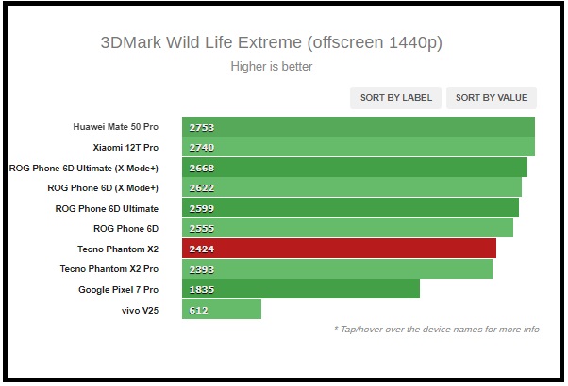Select the vivo V25 device label
This screenshot has width=568, height=386.
pyautogui.click(x=140, y=310)
